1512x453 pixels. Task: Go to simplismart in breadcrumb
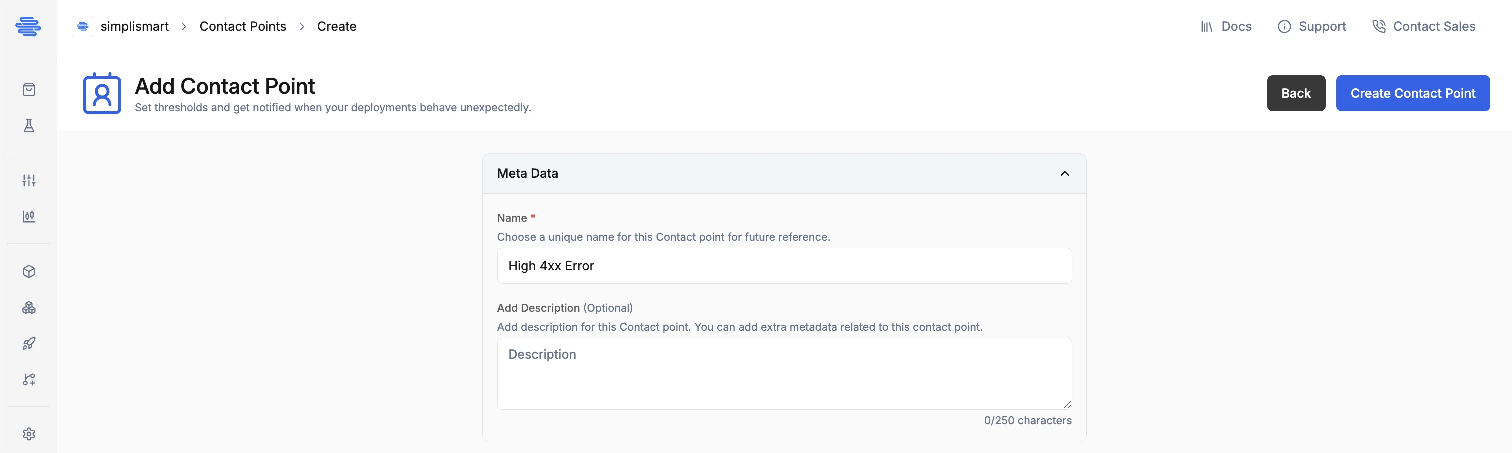click(134, 27)
